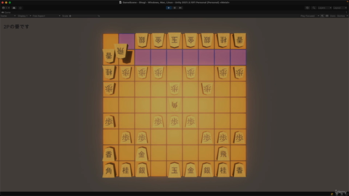Viewport: 349px width, 196px height.
Task: Open the Layers dropdown
Action: point(324,8)
